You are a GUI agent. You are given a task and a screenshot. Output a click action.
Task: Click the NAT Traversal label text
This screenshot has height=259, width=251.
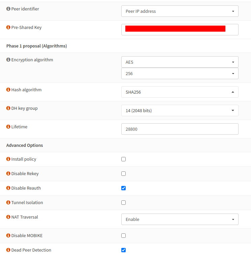25,217
